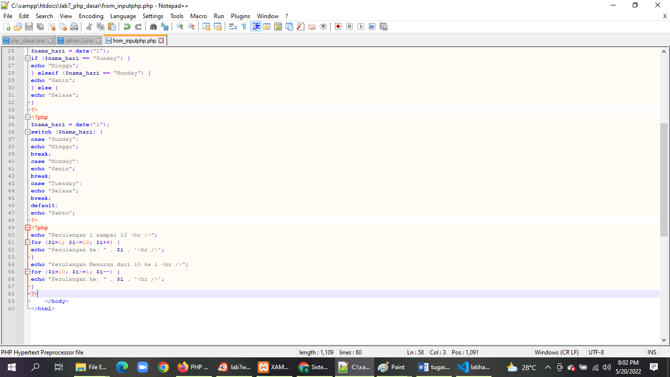Undo last edit with green arrow icon
This screenshot has height=377, width=670.
127,27
